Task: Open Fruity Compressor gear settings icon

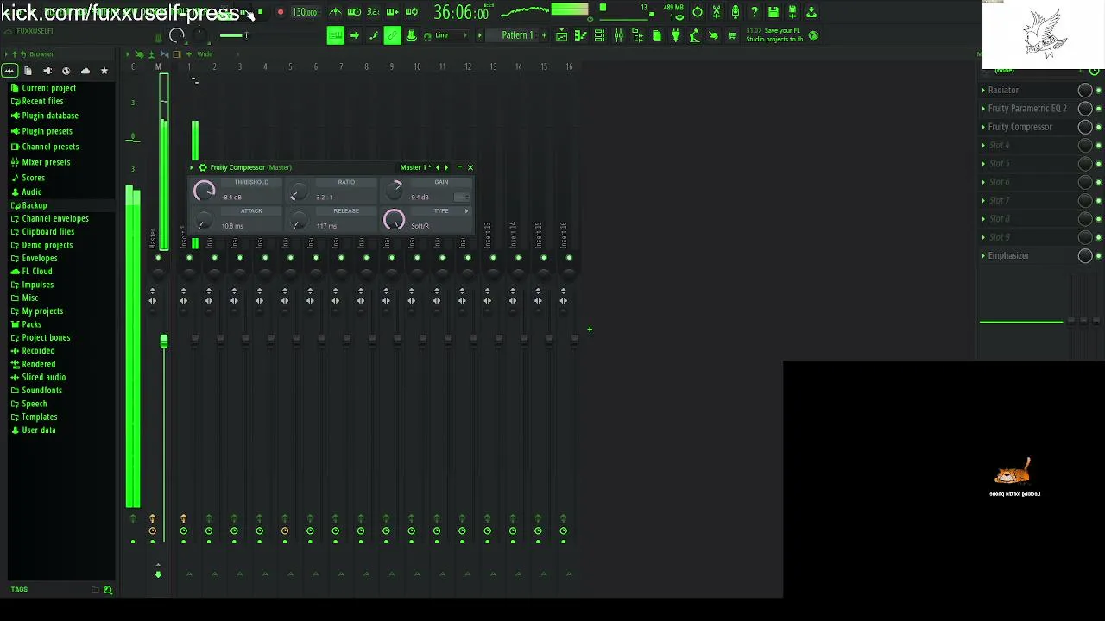Action: 203,167
